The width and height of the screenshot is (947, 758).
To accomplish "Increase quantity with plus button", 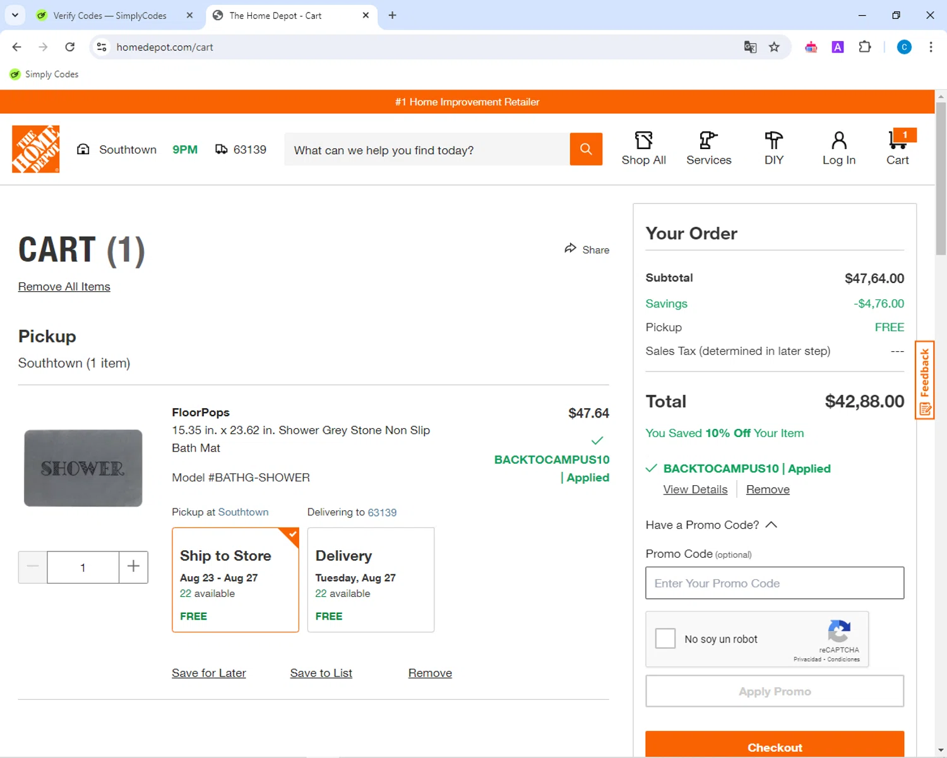I will (x=133, y=567).
